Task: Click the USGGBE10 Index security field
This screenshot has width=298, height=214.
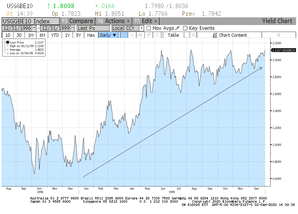Action: 30,21
